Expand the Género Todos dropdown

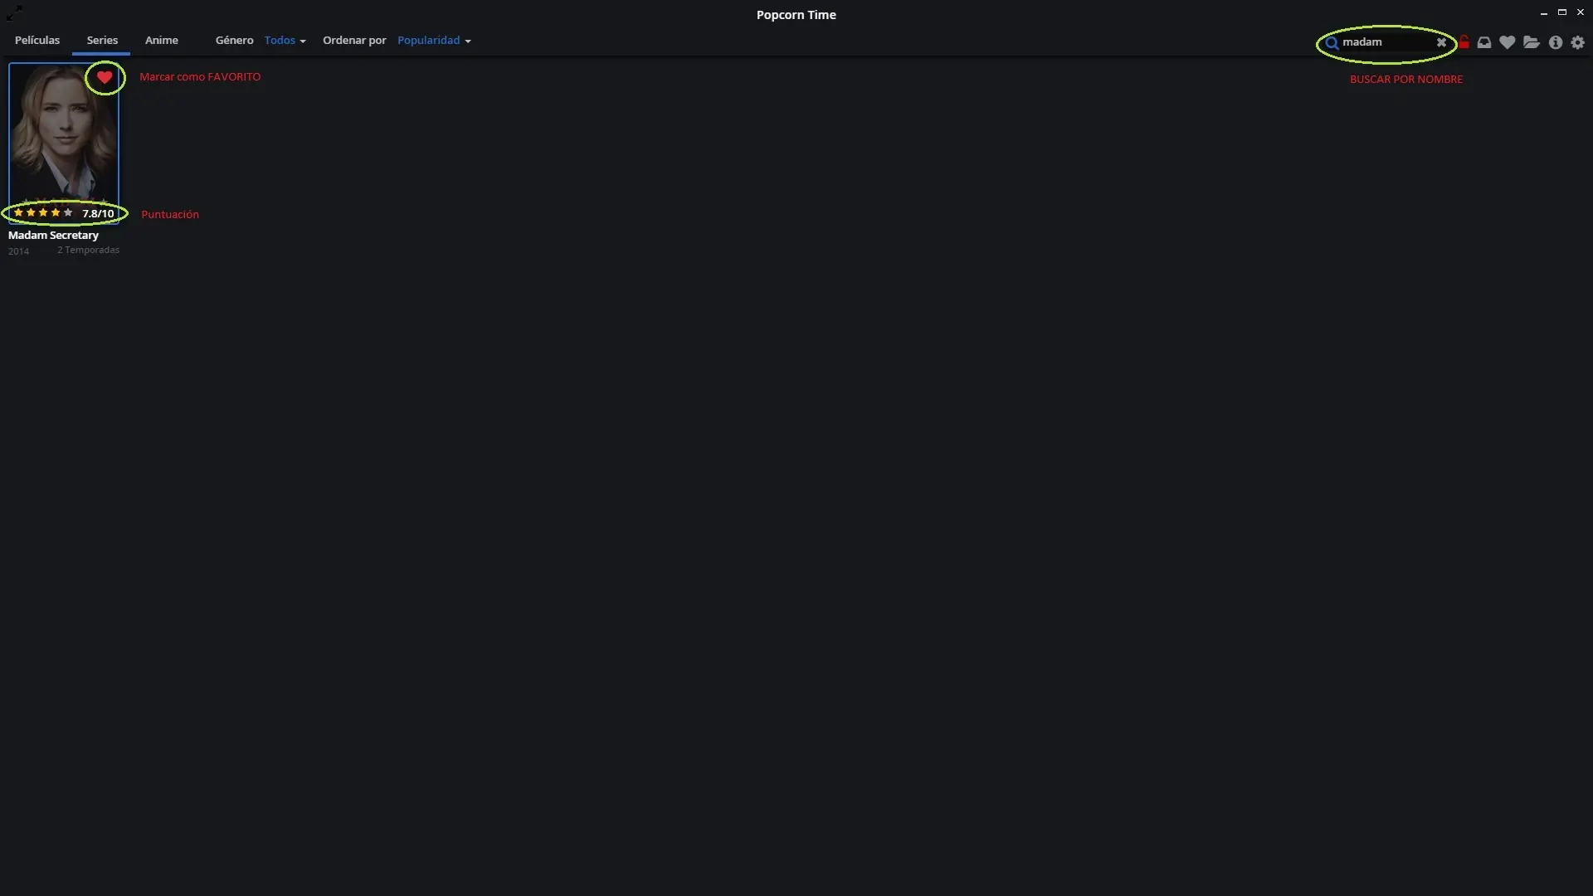pos(285,41)
